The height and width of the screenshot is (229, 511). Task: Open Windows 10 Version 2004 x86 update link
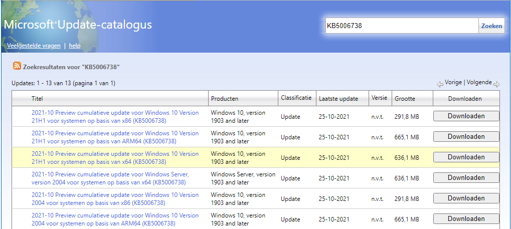pyautogui.click(x=115, y=199)
